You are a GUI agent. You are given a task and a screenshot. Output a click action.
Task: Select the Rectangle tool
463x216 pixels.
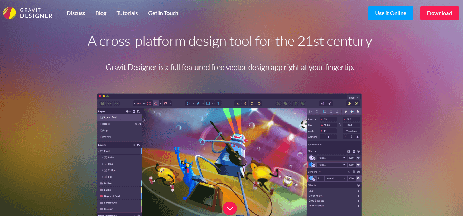click(208, 103)
